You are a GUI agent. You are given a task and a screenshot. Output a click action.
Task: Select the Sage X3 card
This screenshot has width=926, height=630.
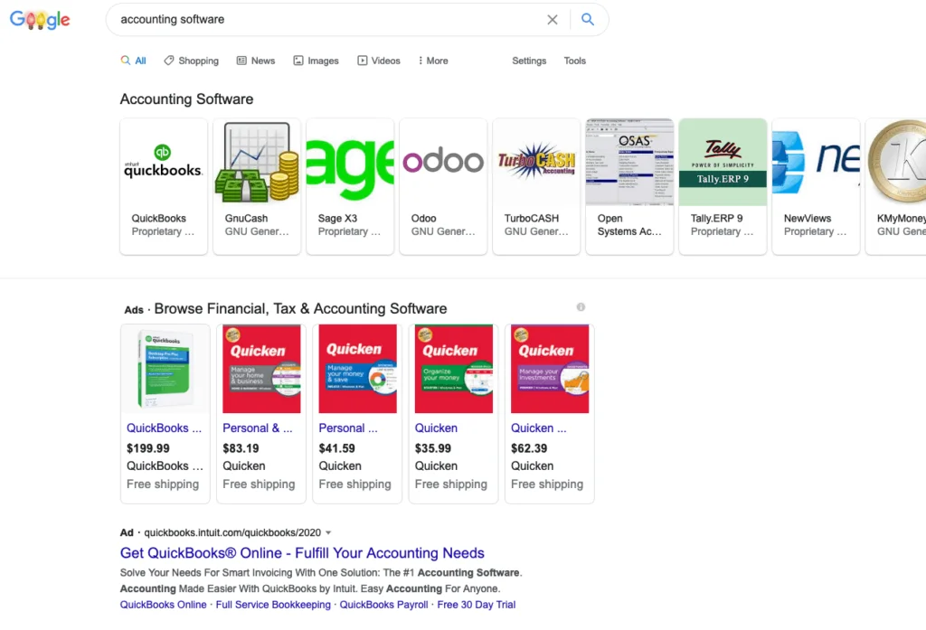tap(350, 186)
